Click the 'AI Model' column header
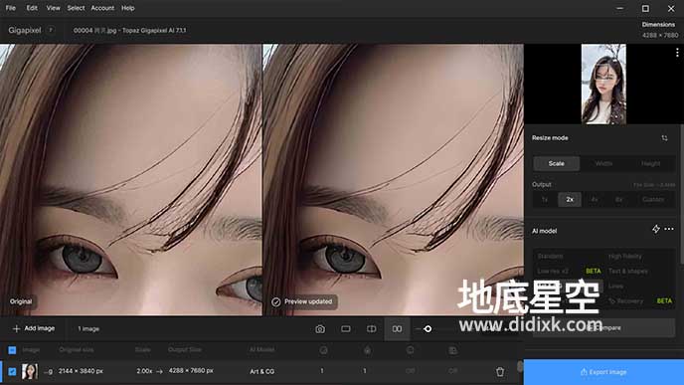The height and width of the screenshot is (385, 684). pyautogui.click(x=262, y=349)
